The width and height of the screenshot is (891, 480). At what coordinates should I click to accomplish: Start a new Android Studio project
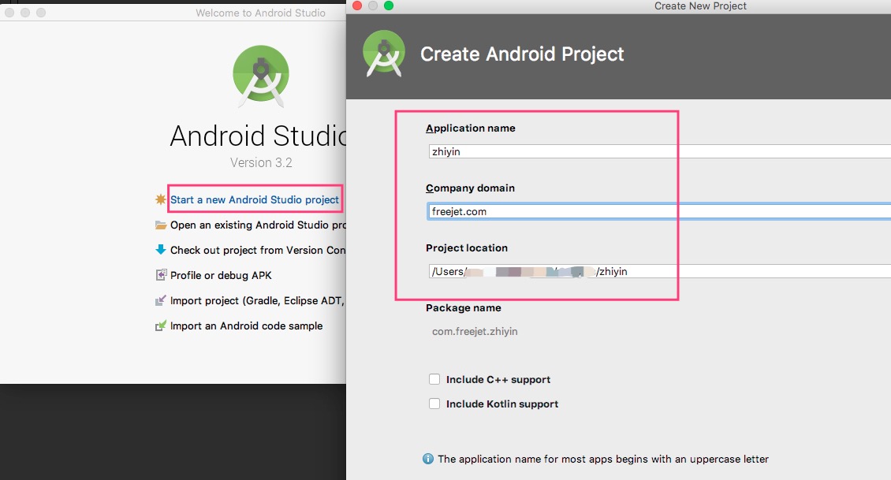coord(255,199)
